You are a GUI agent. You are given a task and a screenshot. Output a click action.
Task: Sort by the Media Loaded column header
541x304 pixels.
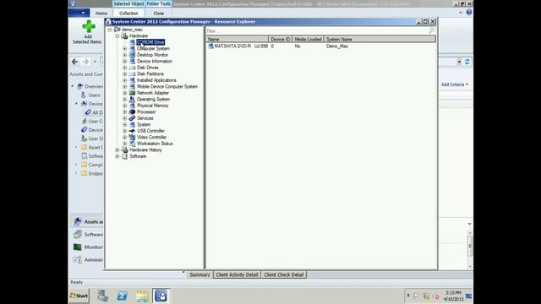[308, 40]
